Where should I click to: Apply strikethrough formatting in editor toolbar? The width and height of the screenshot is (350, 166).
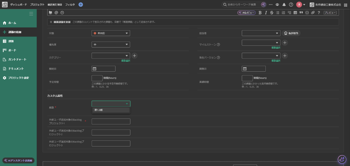pos(272,13)
